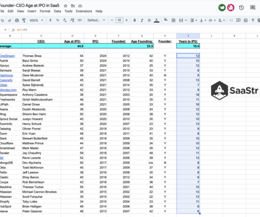Toggle strikethrough formatting
Screen dimensions: 260x217
149,20
